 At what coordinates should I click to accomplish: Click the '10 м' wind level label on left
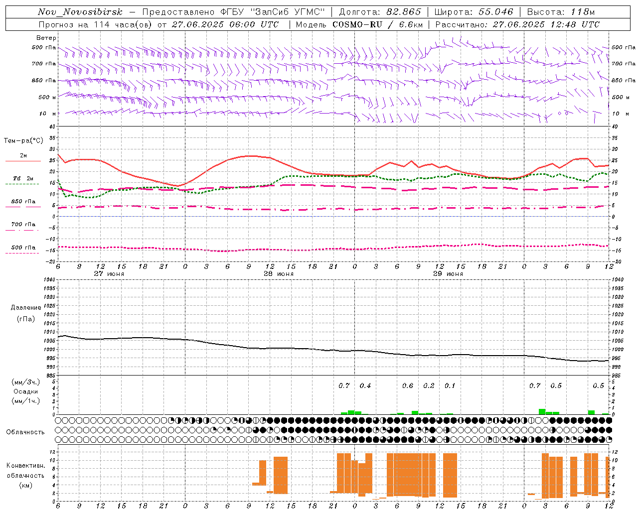tap(47, 114)
